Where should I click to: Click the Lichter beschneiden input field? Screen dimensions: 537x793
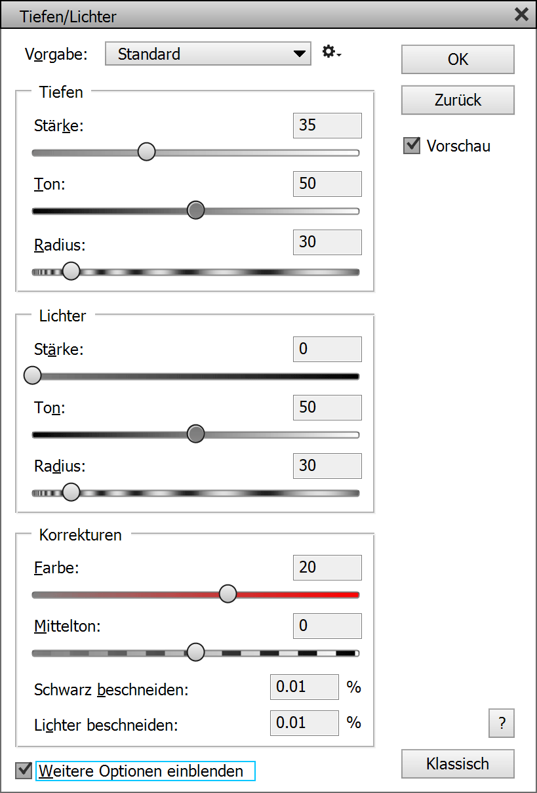tap(304, 723)
